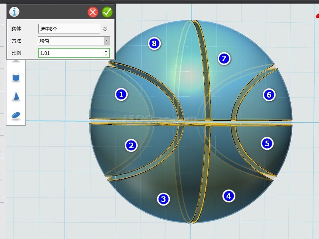Screen dimensions: 319x239
Task: Open the 方法 dropdown showing 均匀
Action: [74, 41]
